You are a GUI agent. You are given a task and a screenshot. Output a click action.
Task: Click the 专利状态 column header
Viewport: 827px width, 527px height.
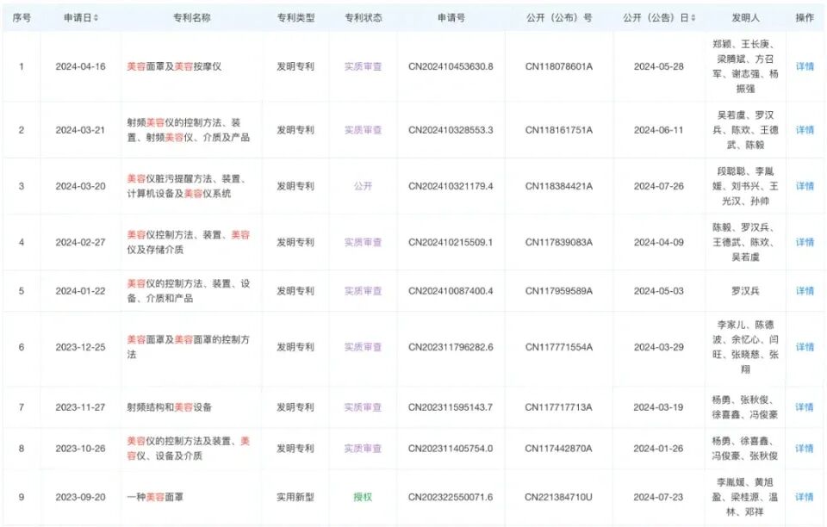pyautogui.click(x=364, y=18)
